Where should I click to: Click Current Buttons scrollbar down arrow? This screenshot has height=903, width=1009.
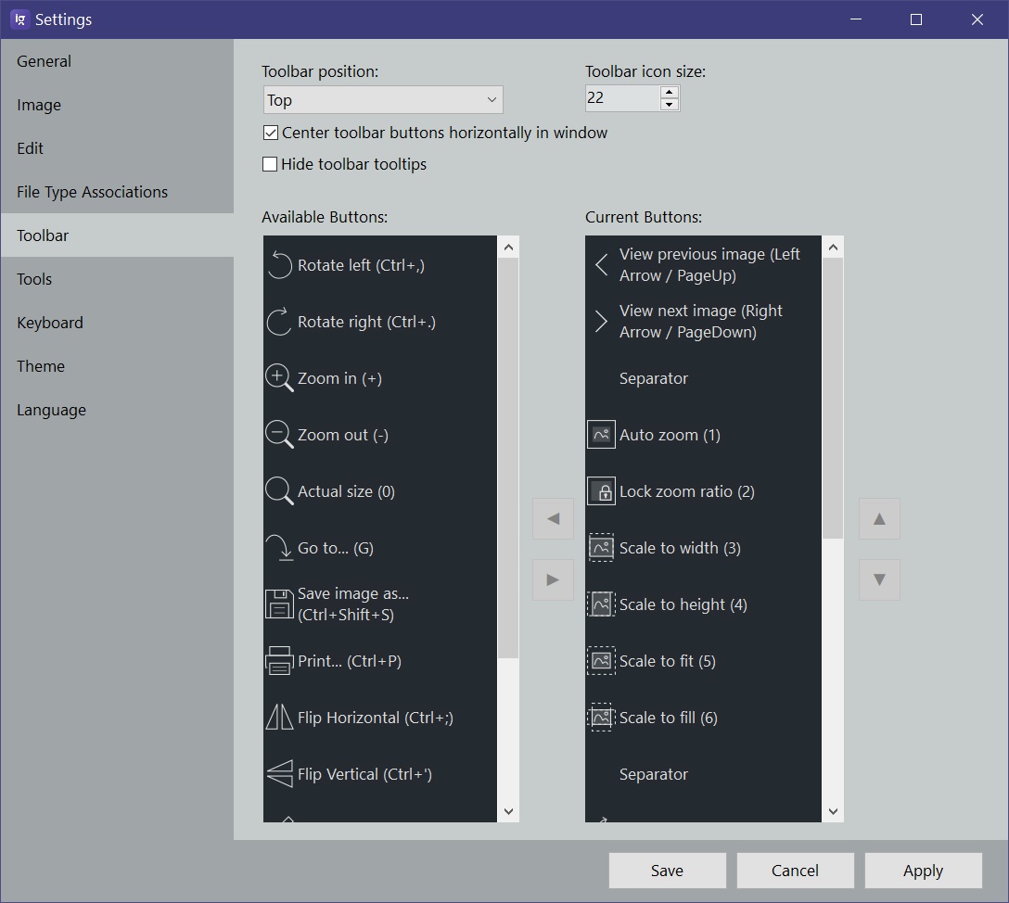[x=833, y=811]
